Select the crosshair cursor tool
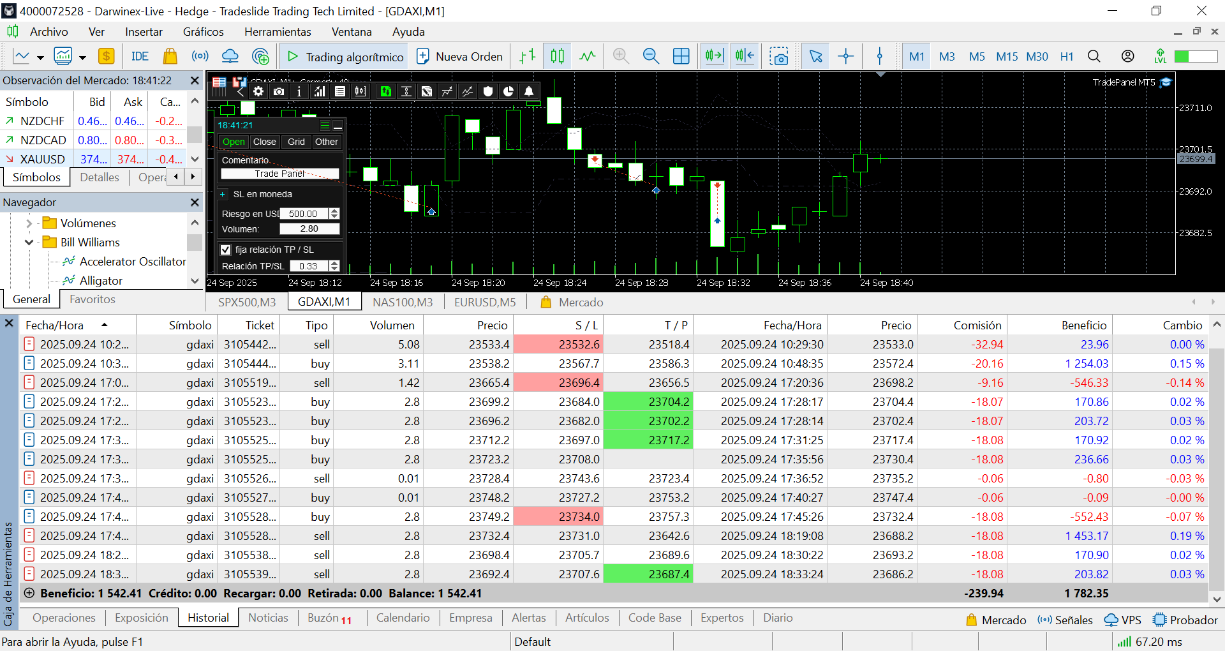The height and width of the screenshot is (651, 1225). point(845,56)
